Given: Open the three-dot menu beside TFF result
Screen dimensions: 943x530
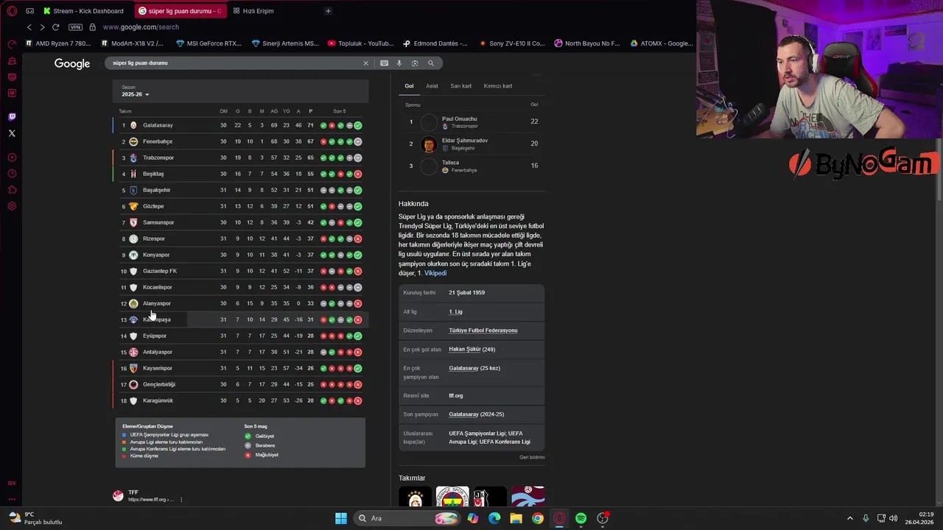Looking at the screenshot, I should click(181, 499).
